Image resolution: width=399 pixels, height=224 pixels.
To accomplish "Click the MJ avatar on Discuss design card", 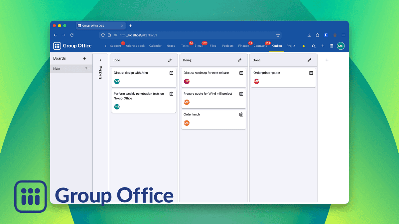I will [117, 81].
